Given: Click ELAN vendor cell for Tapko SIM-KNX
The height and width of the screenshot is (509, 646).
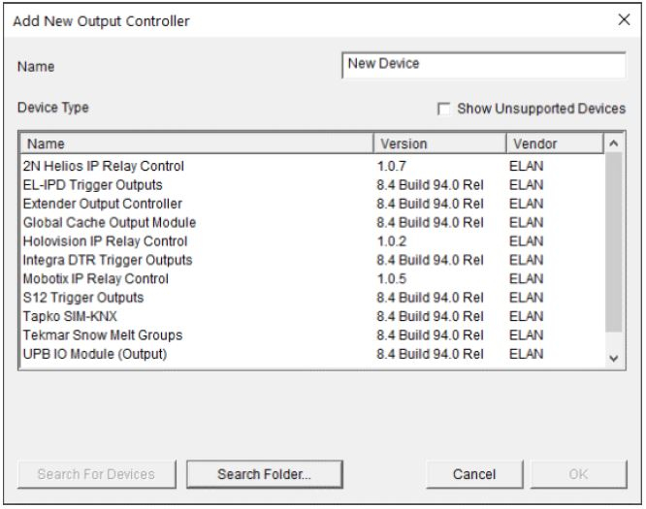Looking at the screenshot, I should pos(526,316).
